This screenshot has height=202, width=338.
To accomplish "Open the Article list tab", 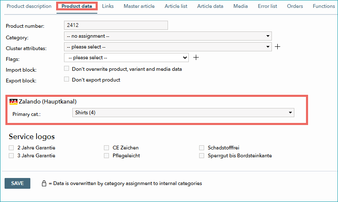I will (x=176, y=6).
